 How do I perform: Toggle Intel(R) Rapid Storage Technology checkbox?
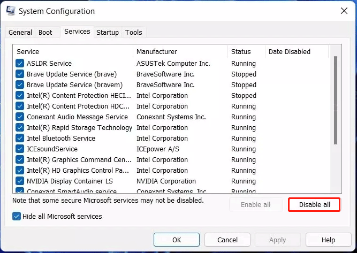(20, 127)
